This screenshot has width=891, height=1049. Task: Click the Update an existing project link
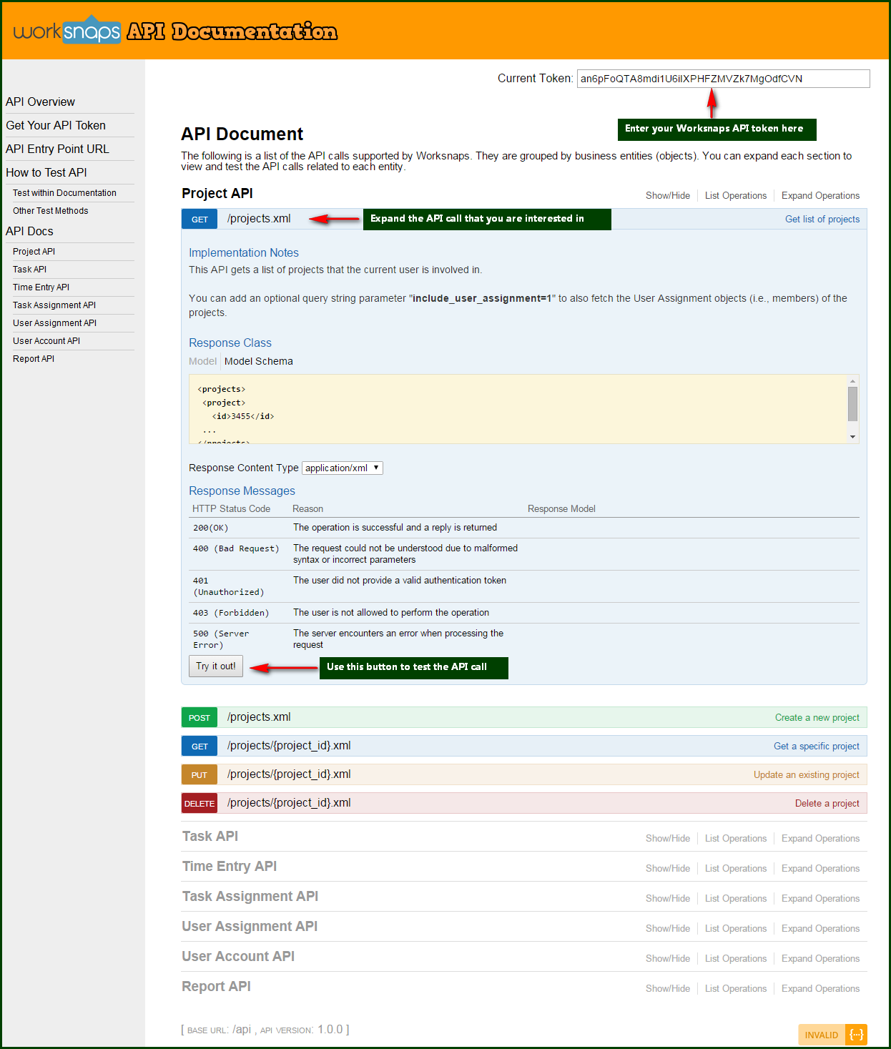[x=807, y=774]
